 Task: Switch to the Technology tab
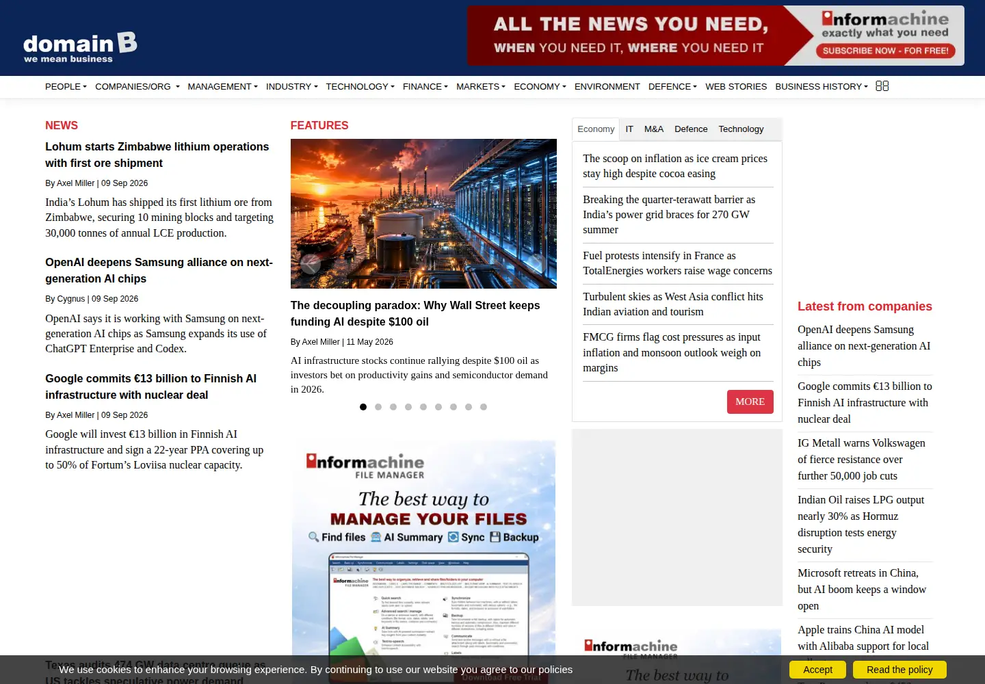coord(741,129)
